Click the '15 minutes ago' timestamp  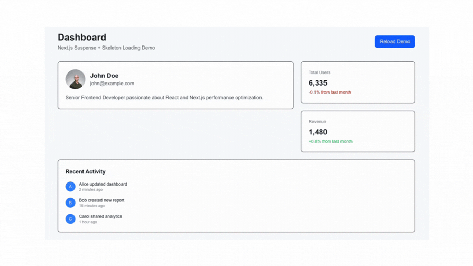click(x=92, y=206)
